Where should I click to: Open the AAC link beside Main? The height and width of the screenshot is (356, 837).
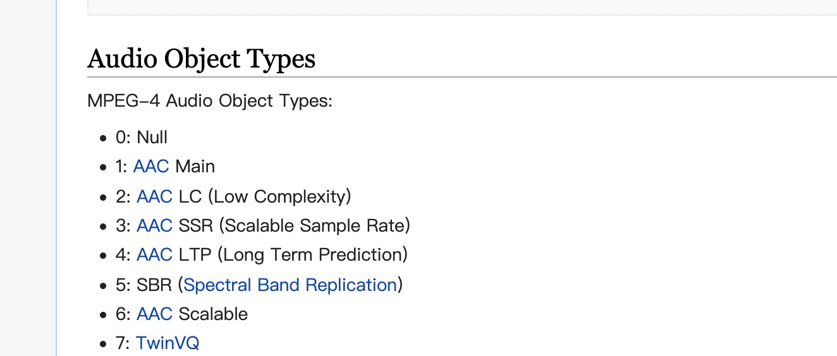click(x=151, y=167)
